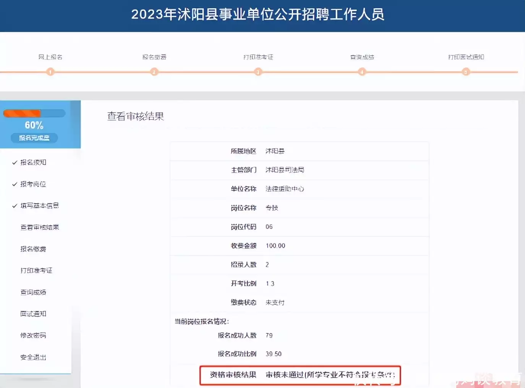
Task: Click step 5 circle under 打印面试通知
Action: pos(466,72)
